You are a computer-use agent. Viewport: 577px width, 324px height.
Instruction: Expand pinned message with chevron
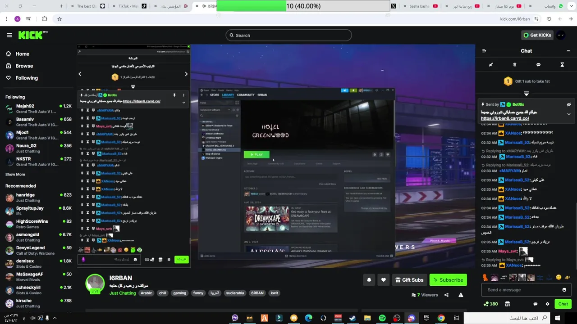[x=568, y=114]
